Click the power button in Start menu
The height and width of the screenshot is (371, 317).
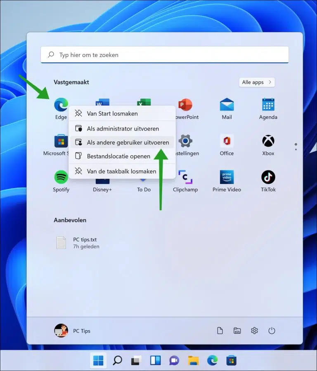pyautogui.click(x=272, y=331)
